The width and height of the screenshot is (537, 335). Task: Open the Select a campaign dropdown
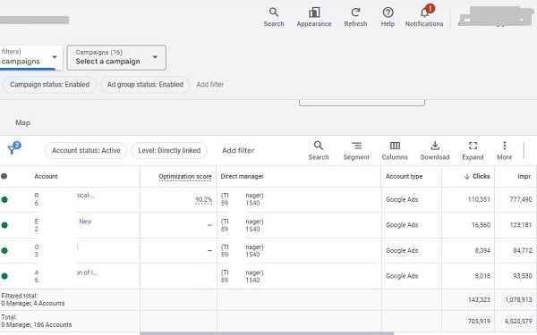pyautogui.click(x=116, y=57)
